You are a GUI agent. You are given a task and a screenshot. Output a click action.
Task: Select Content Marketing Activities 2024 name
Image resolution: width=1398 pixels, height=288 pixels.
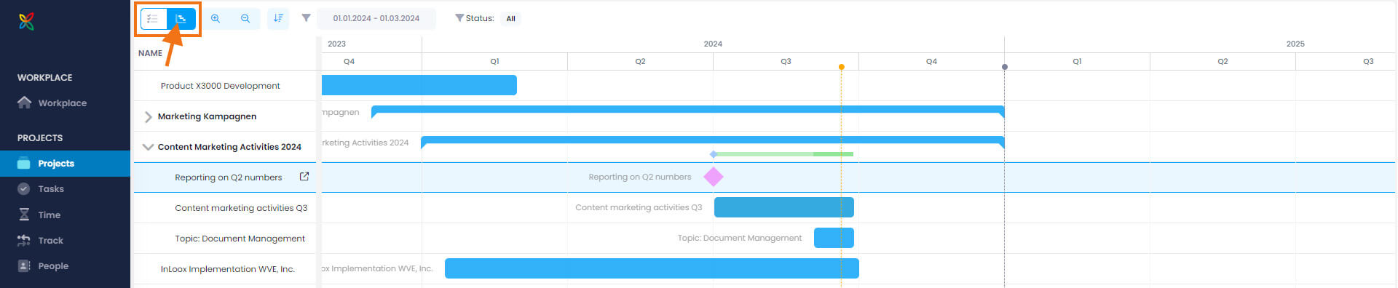click(229, 147)
